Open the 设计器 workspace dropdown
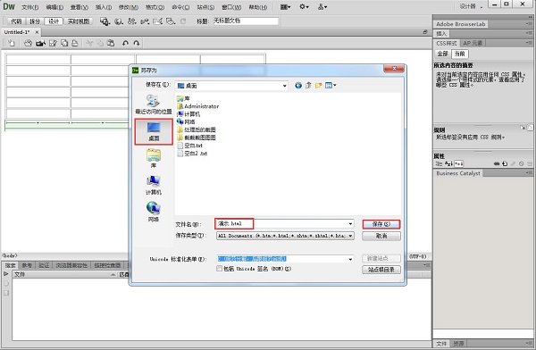 472,6
